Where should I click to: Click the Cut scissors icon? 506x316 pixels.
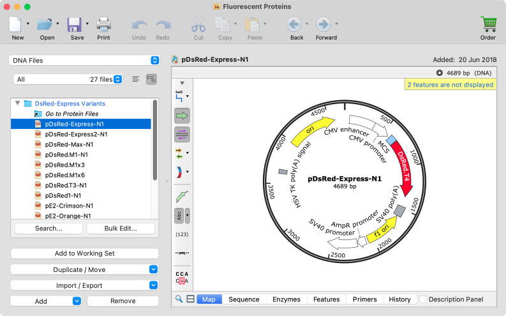198,24
